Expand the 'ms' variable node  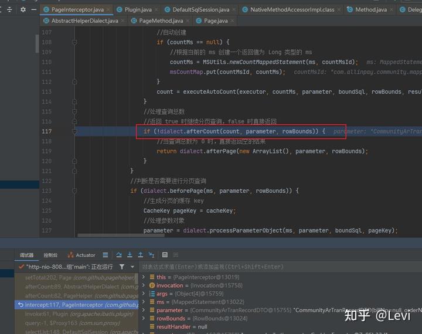tap(144, 302)
